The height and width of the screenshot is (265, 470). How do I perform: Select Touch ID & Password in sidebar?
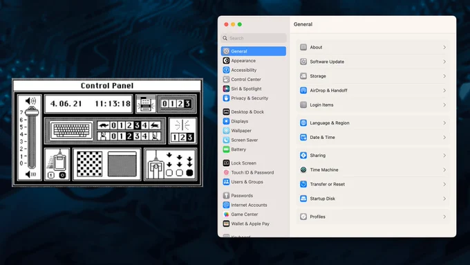[254, 172]
